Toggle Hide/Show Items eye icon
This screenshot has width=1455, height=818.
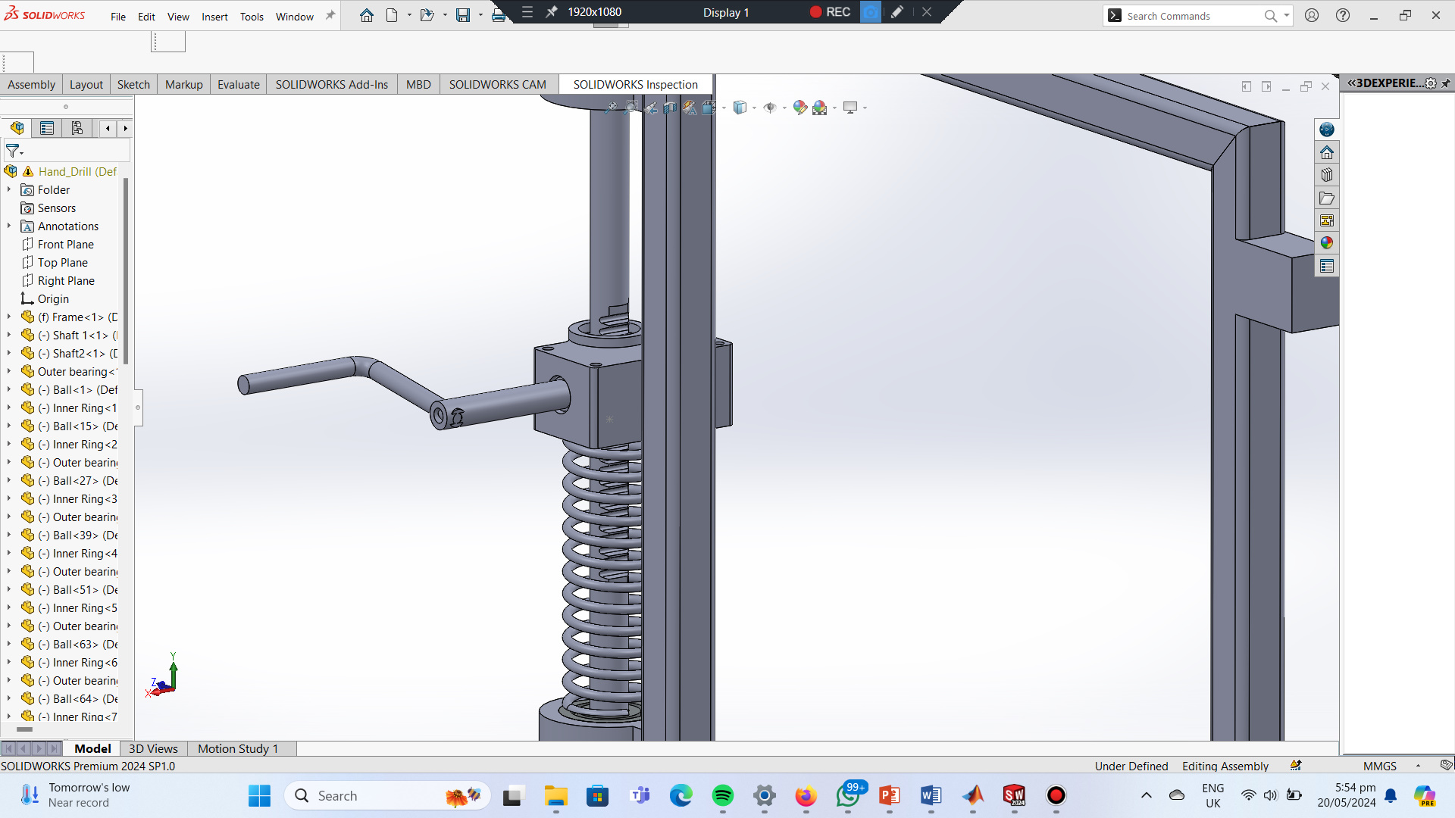click(x=770, y=108)
